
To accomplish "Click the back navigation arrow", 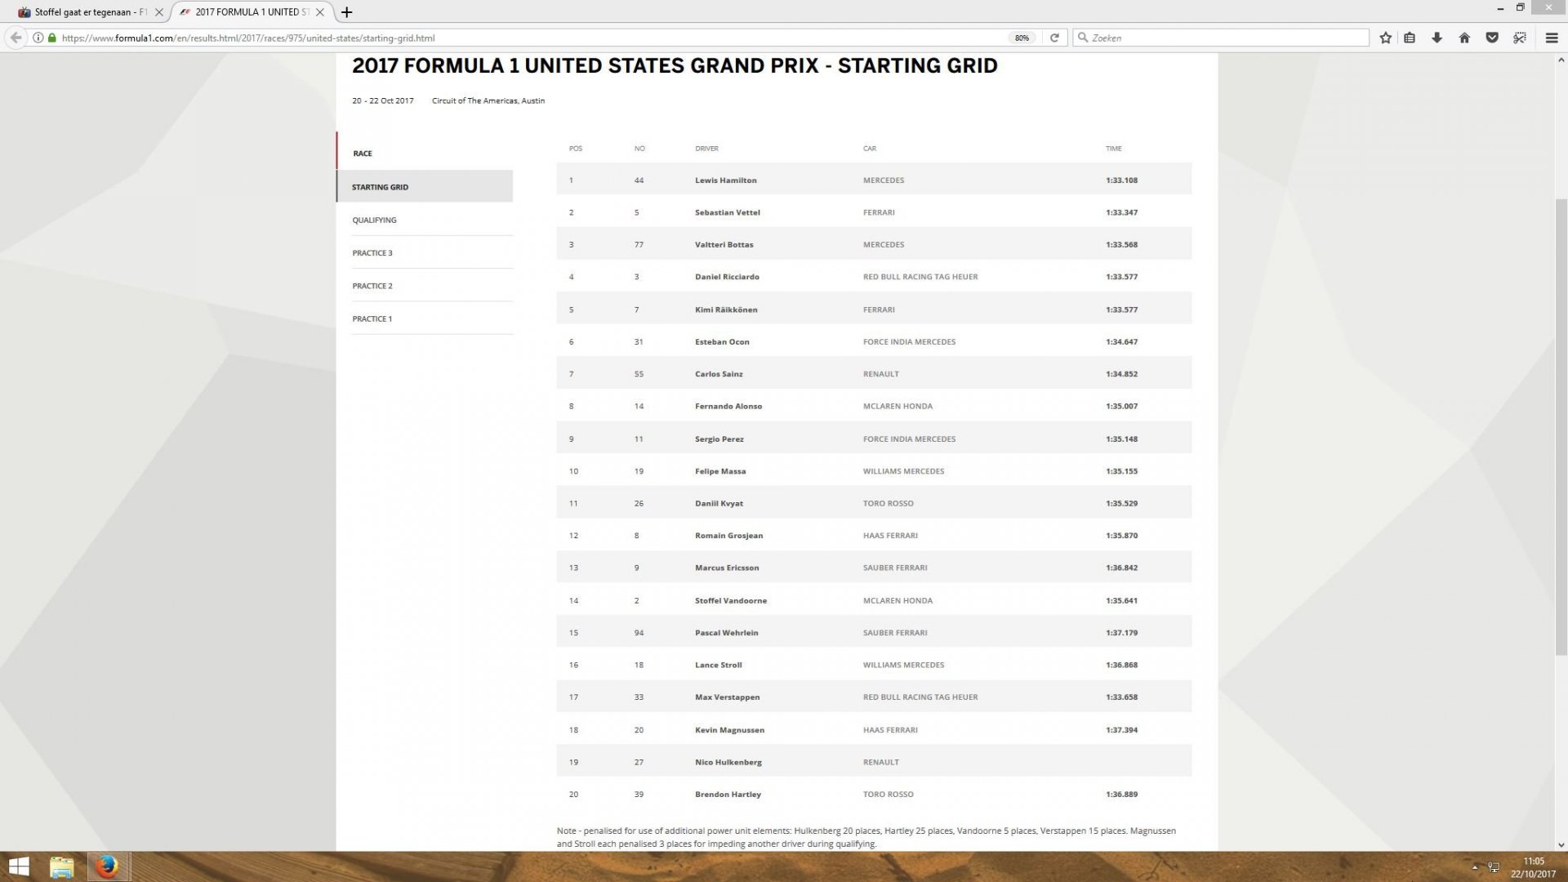I will pos(16,38).
